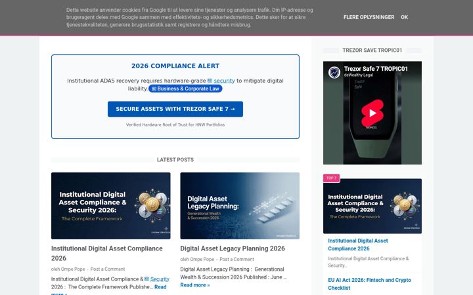Image resolution: width=473 pixels, height=295 pixels.
Task: Click the icon inside Business & Corporate Law badge
Action: tap(154, 88)
